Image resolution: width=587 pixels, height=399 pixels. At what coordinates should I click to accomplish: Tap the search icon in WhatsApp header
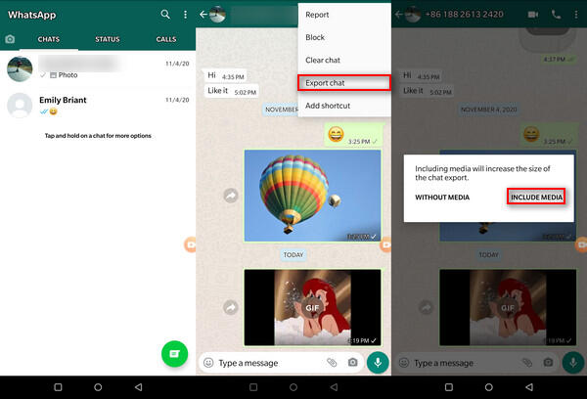click(164, 15)
